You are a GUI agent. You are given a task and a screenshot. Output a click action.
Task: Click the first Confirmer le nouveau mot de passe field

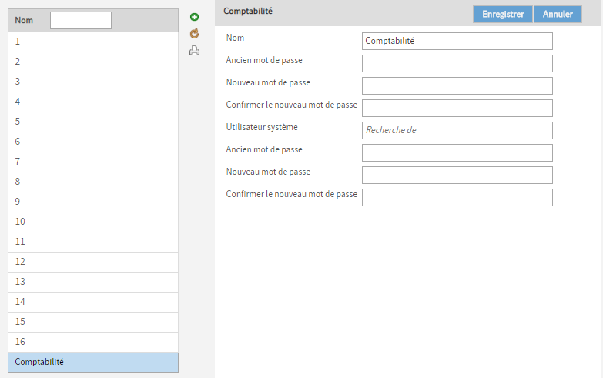click(457, 108)
